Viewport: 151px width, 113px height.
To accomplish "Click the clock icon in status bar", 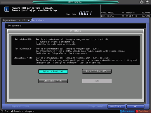I will [2, 111].
